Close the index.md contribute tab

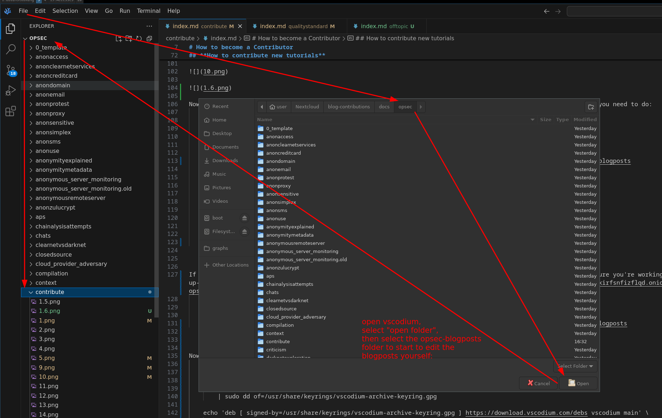point(240,26)
